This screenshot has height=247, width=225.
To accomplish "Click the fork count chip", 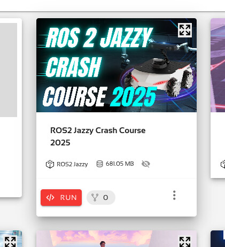I will coord(101,197).
